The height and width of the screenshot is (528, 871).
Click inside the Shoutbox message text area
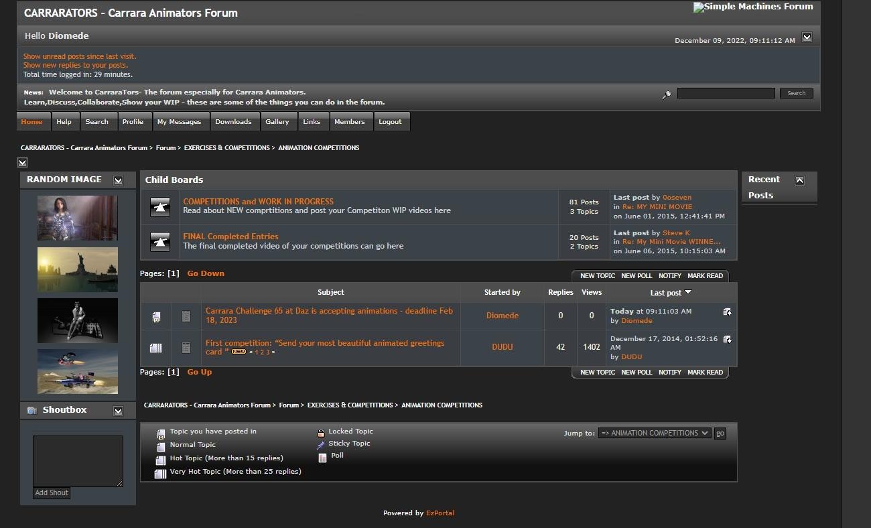pos(78,461)
